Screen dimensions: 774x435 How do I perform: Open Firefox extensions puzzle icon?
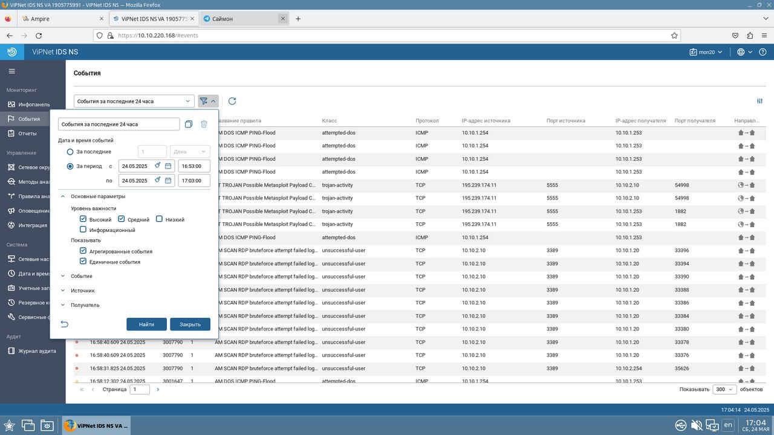tap(750, 36)
